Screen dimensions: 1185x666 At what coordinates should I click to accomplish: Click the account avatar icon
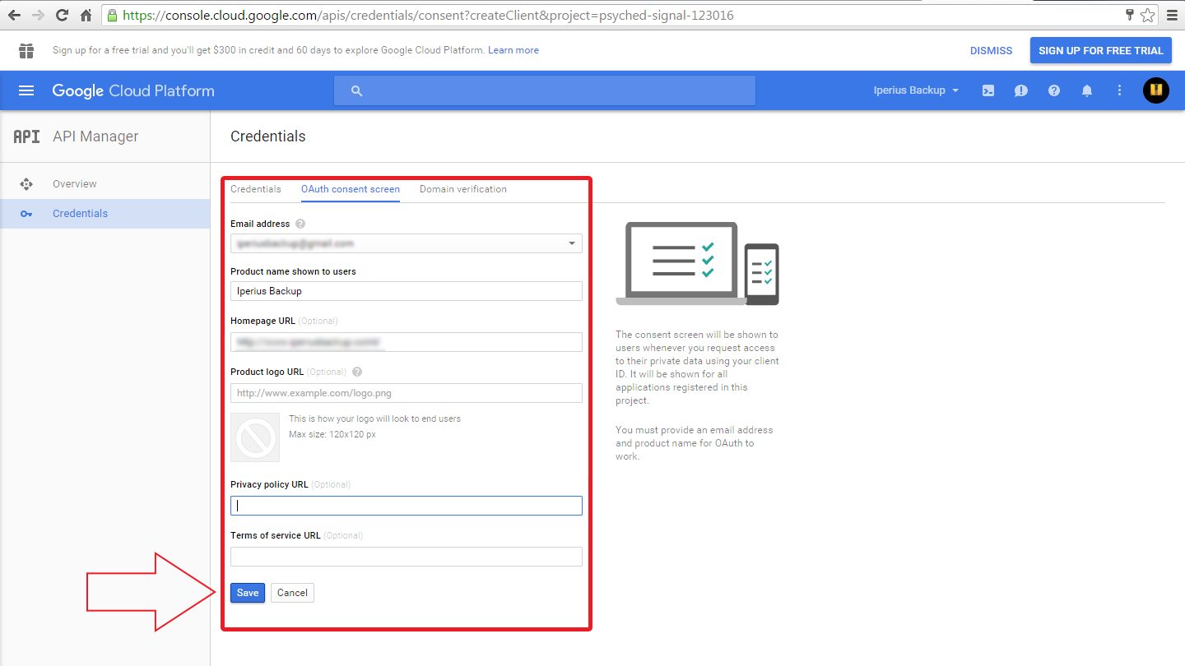click(1156, 90)
